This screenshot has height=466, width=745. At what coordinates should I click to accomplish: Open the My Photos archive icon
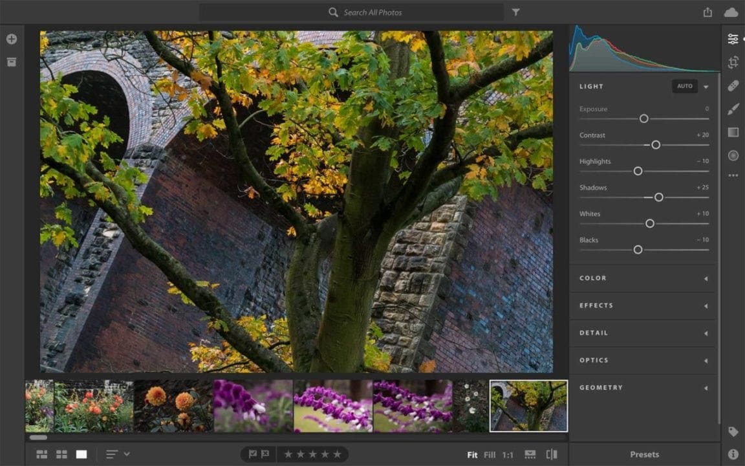[x=12, y=62]
